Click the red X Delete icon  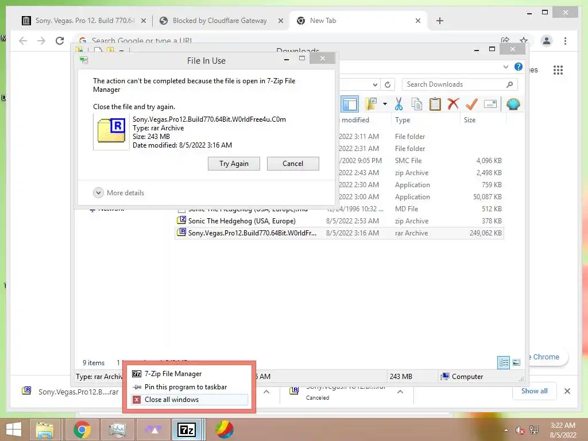click(x=454, y=104)
